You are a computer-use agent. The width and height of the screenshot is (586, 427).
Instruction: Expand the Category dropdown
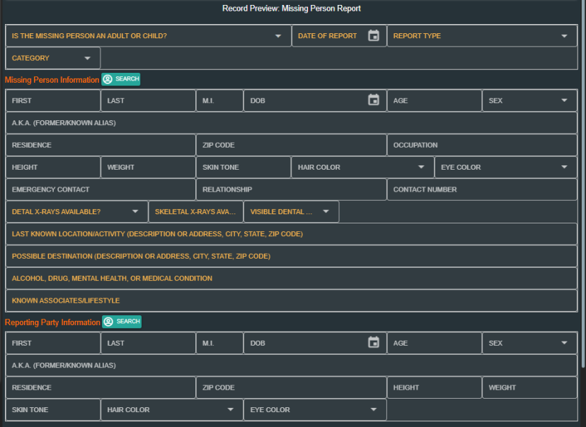(88, 59)
